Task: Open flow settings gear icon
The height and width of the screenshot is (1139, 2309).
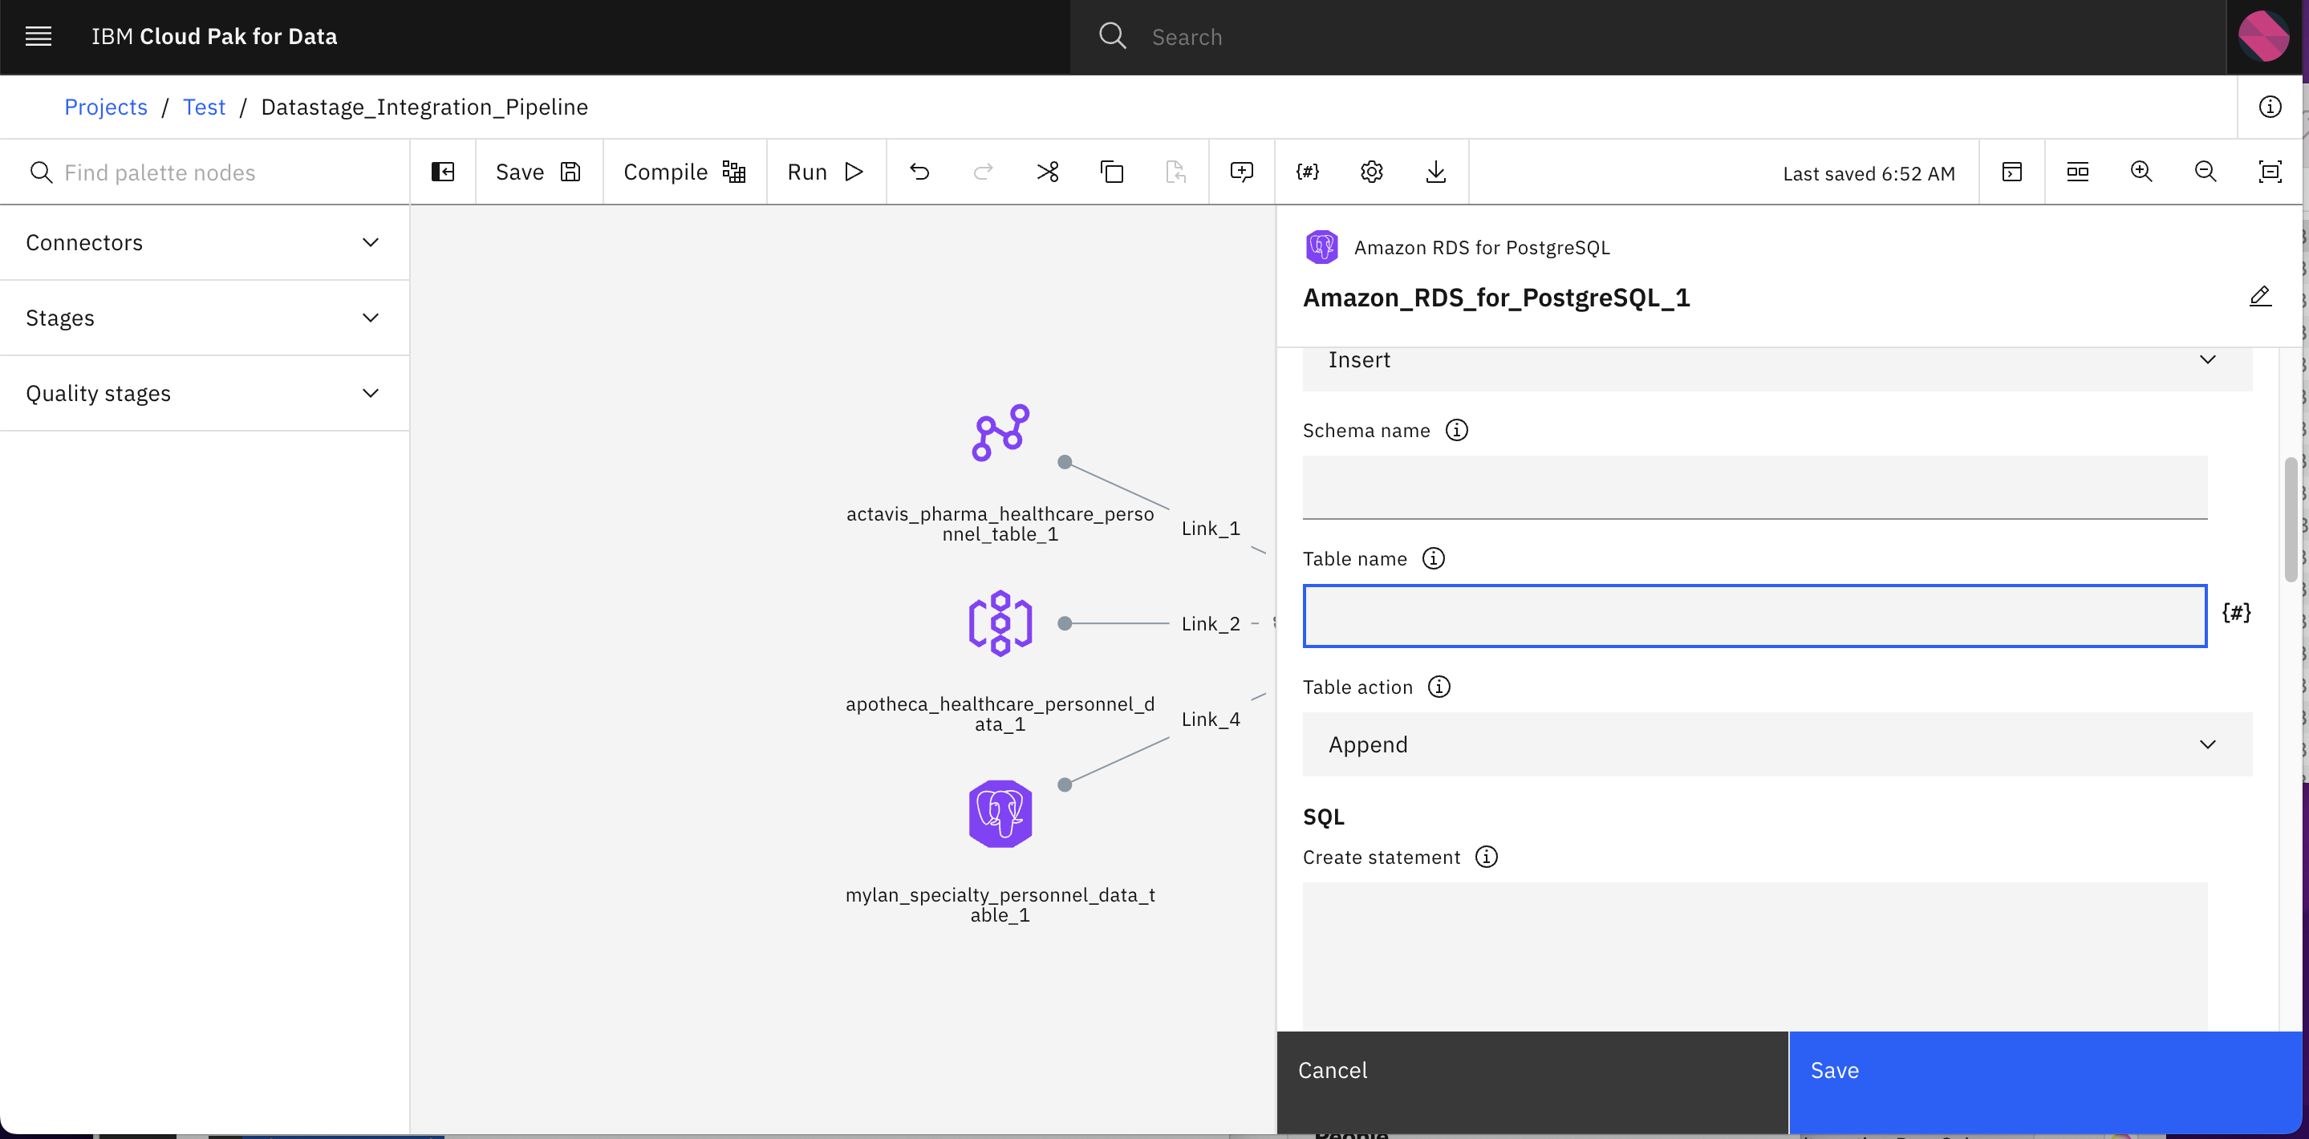Action: pos(1371,172)
